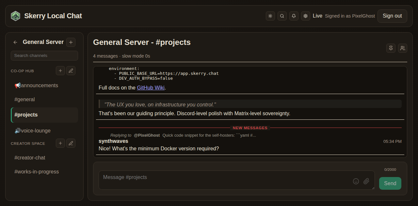This screenshot has height=206, width=418.
Task: Click the 'Signed in as PixelGhost' text
Action: pos(350,16)
